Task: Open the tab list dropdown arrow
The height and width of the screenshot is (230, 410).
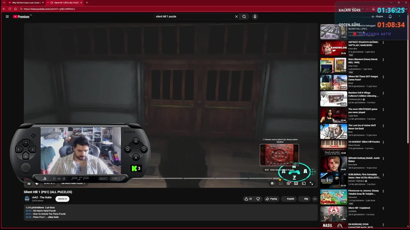Action: click(4, 3)
